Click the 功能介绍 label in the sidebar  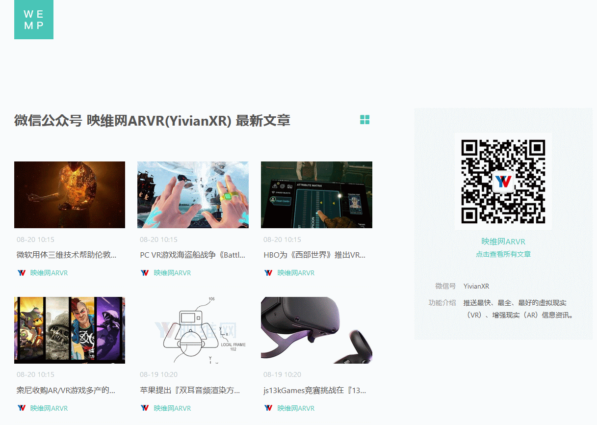tap(442, 303)
